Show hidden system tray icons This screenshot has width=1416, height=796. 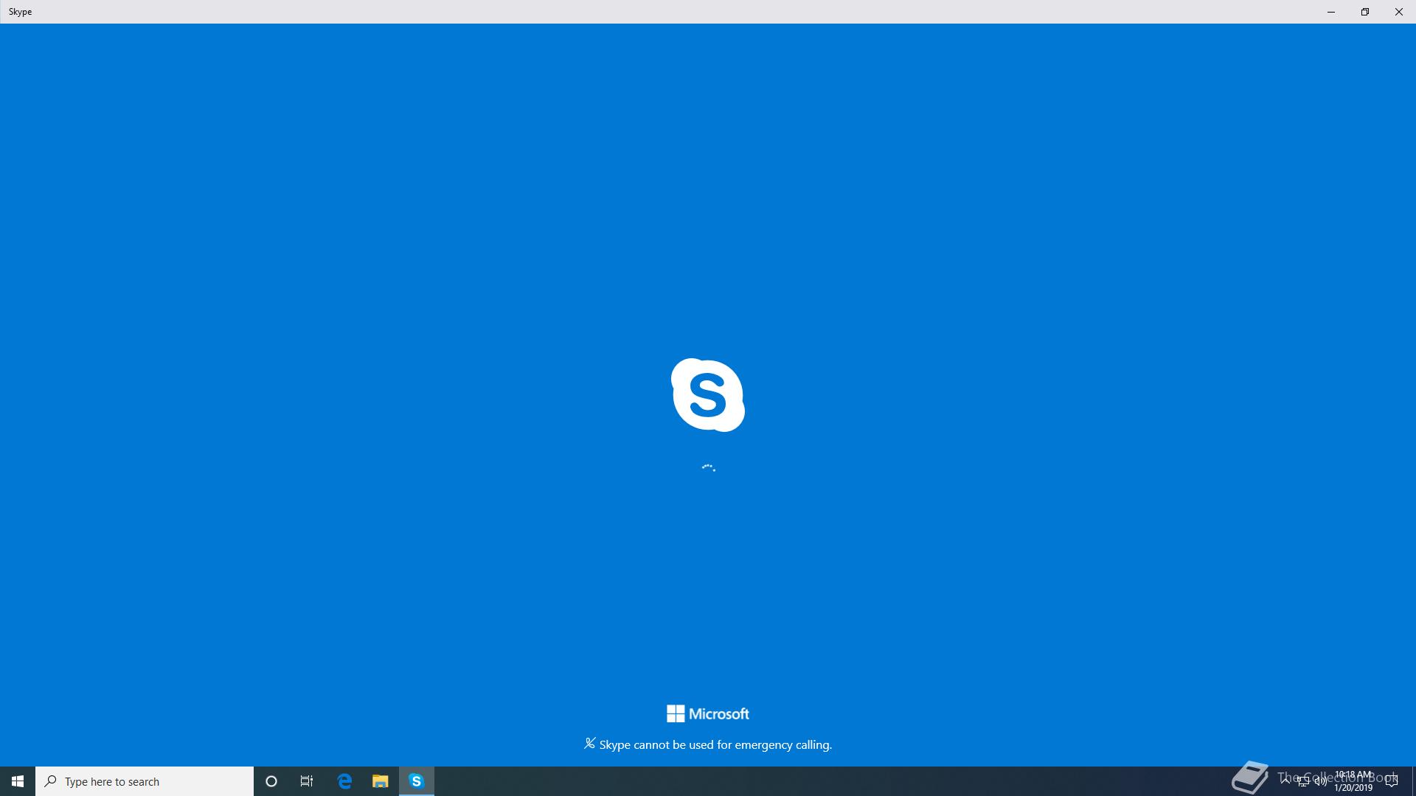pos(1285,781)
